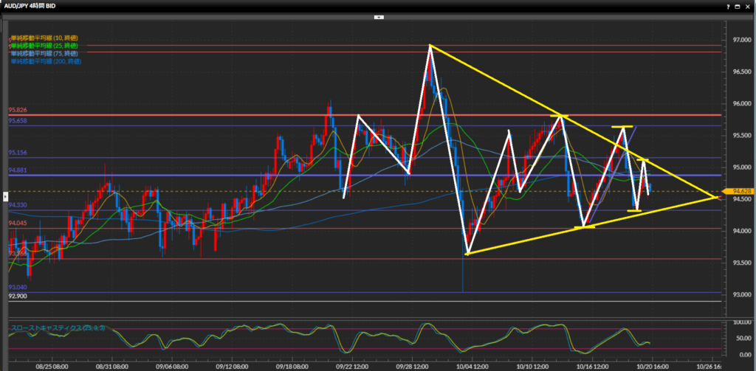Click the current price marker 94.628
This screenshot has height=371, width=756.
[x=739, y=191]
